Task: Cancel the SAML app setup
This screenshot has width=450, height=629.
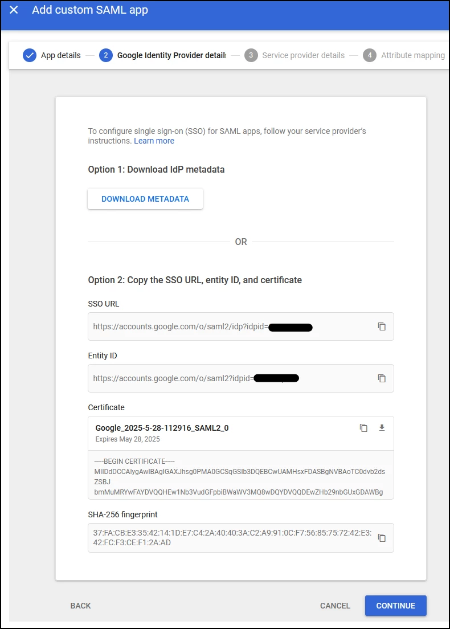Action: point(335,606)
